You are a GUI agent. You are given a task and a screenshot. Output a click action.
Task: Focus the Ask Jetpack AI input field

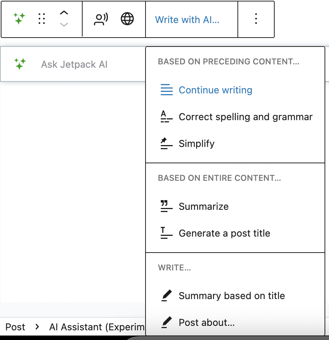point(74,64)
